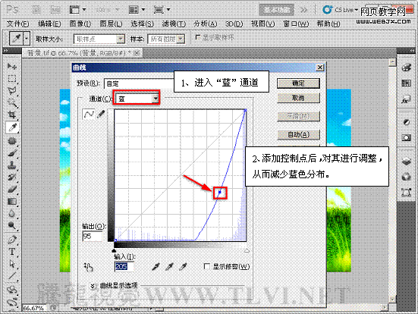Select the History Brush tool
This screenshot has width=418, height=314.
pyautogui.click(x=12, y=177)
